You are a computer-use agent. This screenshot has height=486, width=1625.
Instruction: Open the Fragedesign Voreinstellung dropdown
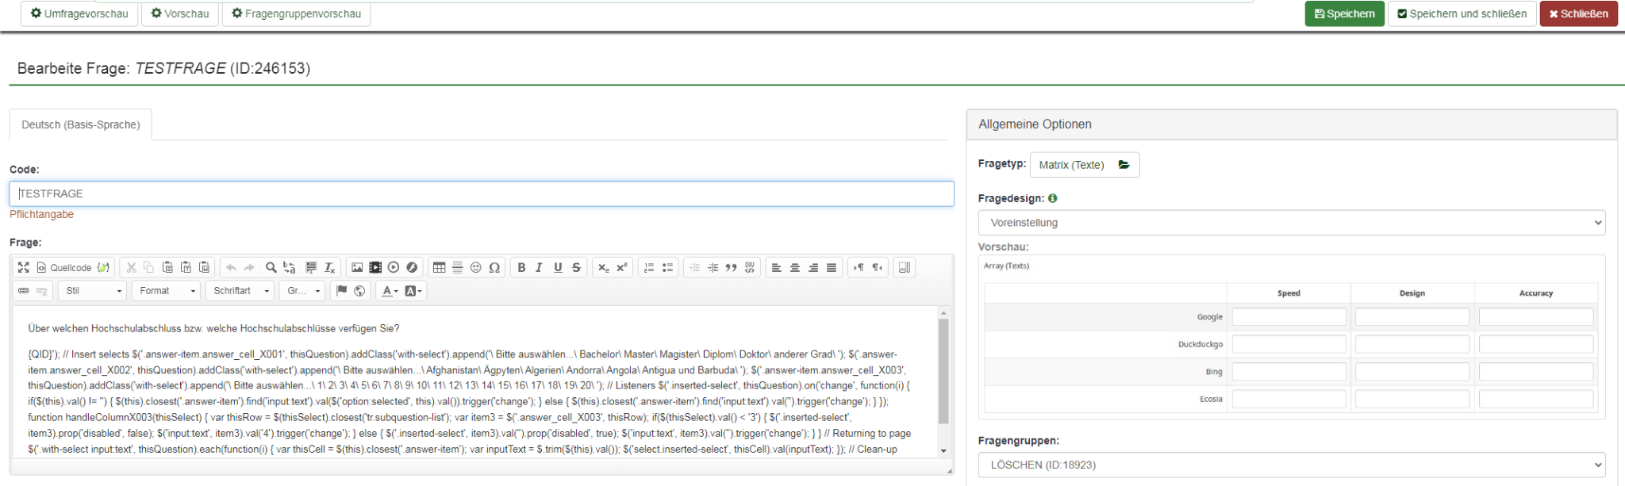(1291, 223)
